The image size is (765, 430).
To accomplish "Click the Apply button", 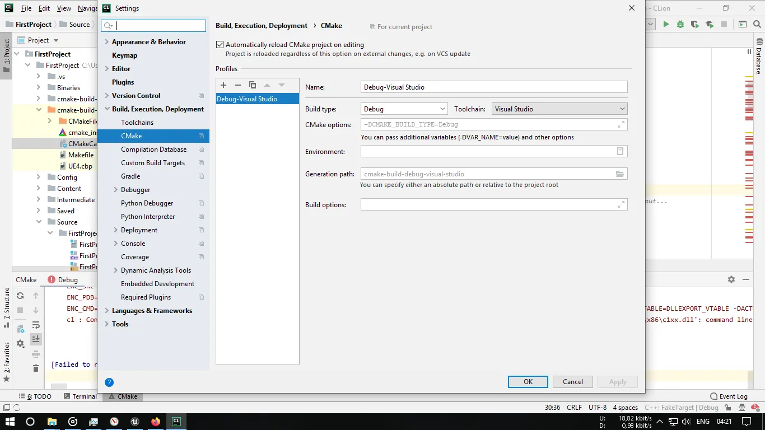I will [618, 382].
